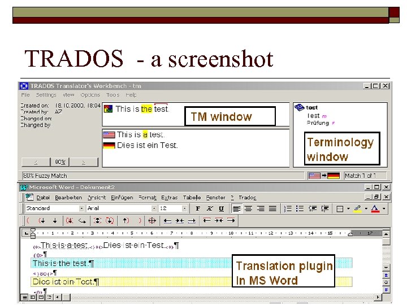Click the colored icon before 'This is the test'
Viewport: 407px width, 305px height.
pos(108,108)
